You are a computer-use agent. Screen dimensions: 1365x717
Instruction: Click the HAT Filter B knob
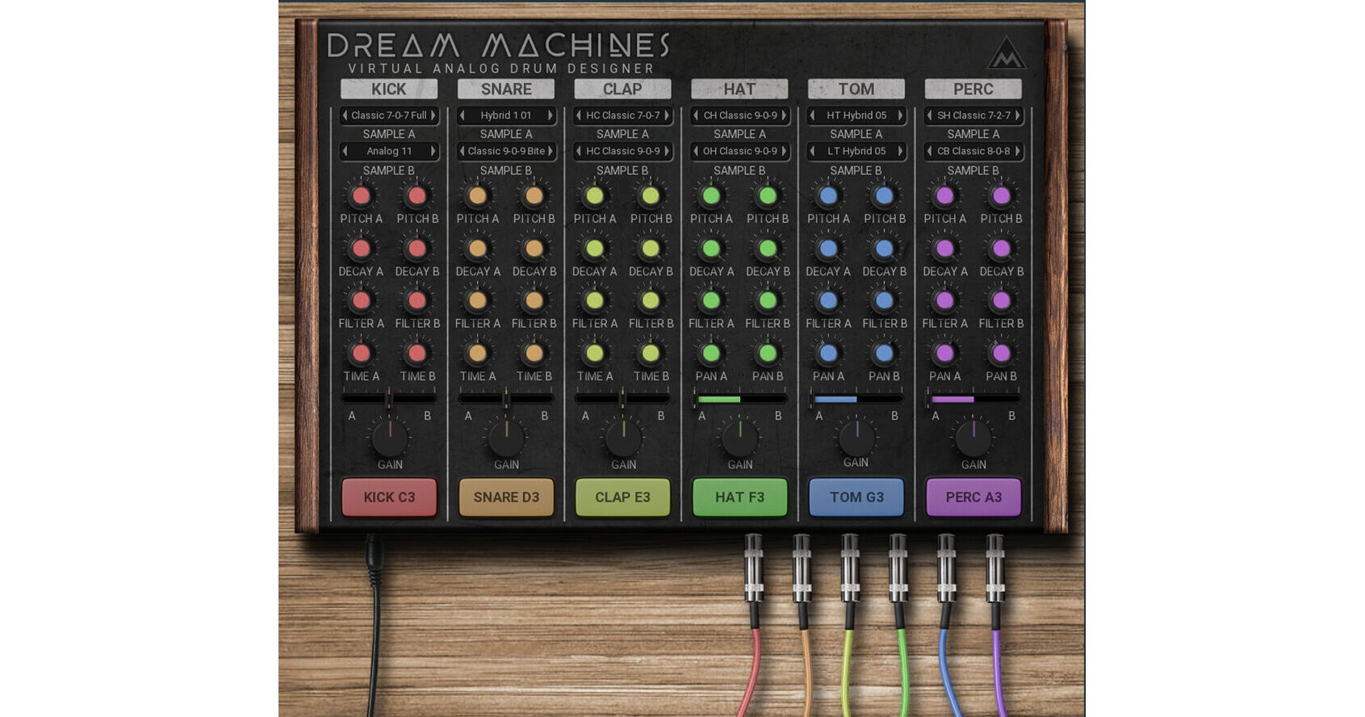pos(768,300)
